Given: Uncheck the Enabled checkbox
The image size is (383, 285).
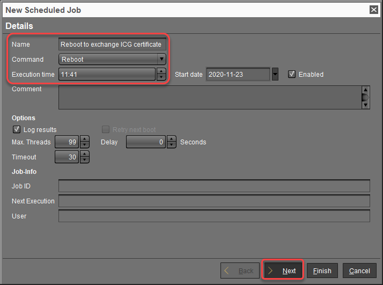Looking at the screenshot, I should [292, 75].
